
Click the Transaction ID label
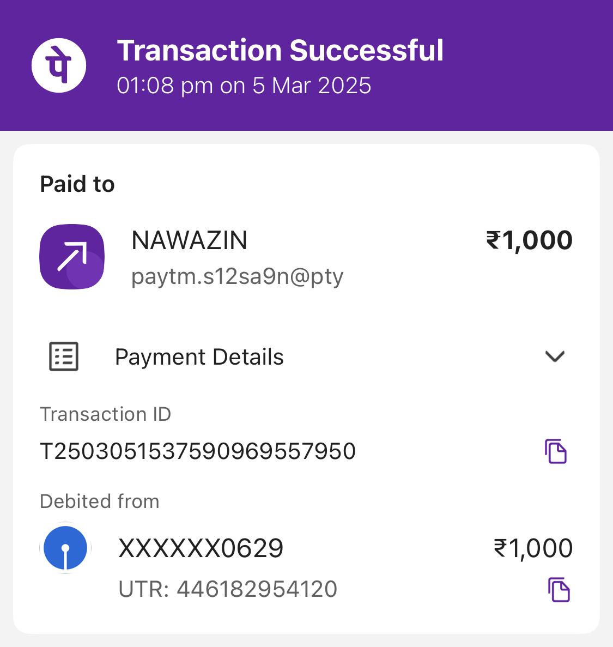(105, 414)
